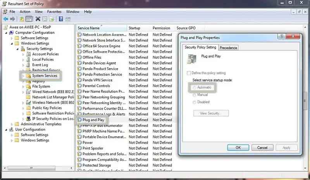Switch to the Precedence tab
The image size is (310, 180).
click(228, 48)
